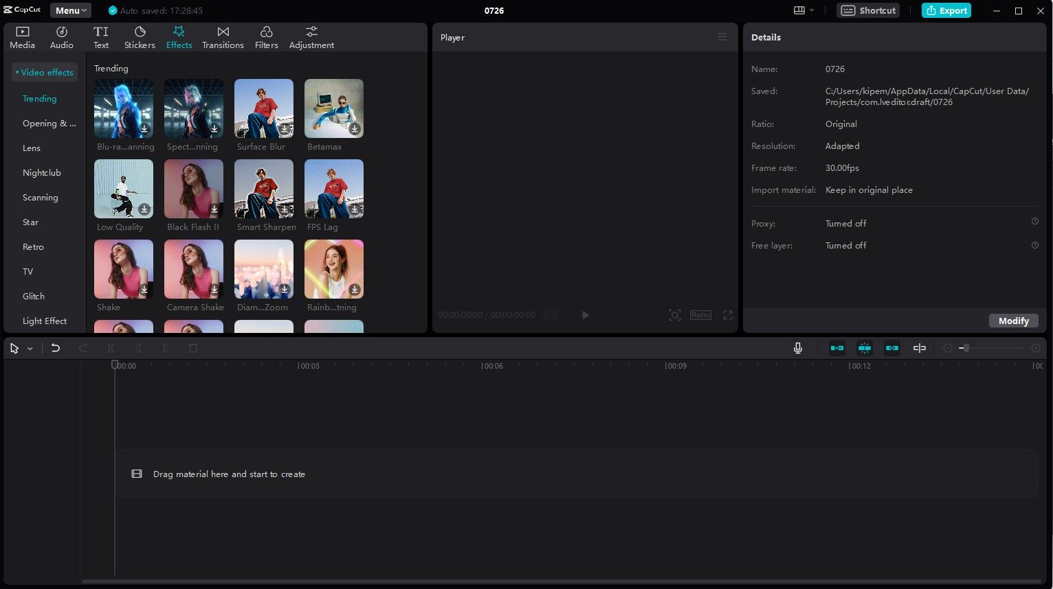The image size is (1053, 589).
Task: Expand the cursor tool dropdown arrow
Action: tap(30, 348)
